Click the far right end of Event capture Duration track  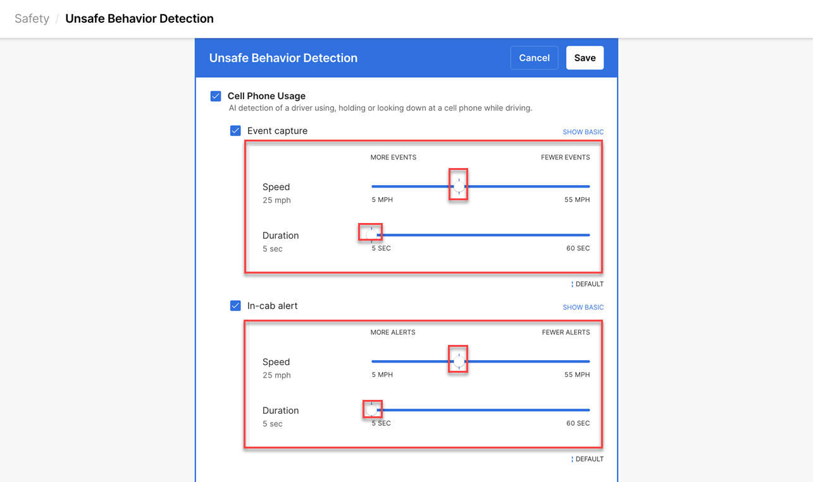(x=588, y=235)
